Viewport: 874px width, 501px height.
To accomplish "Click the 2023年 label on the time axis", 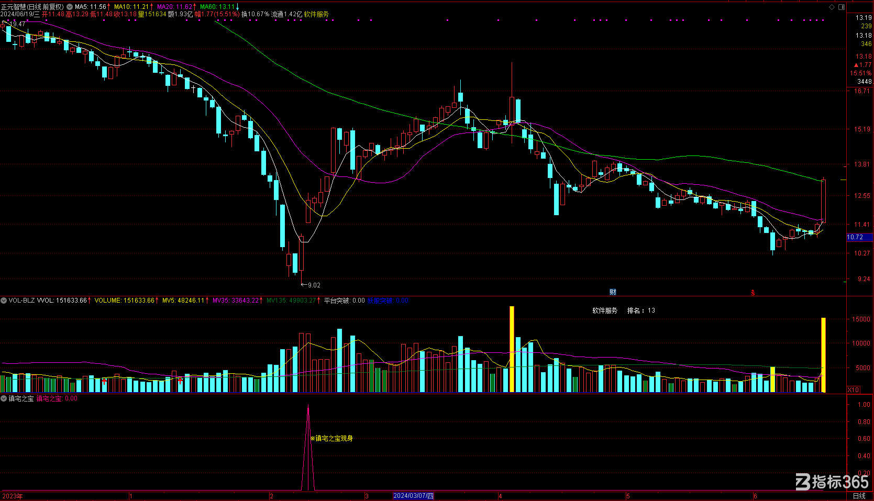I will point(13,496).
